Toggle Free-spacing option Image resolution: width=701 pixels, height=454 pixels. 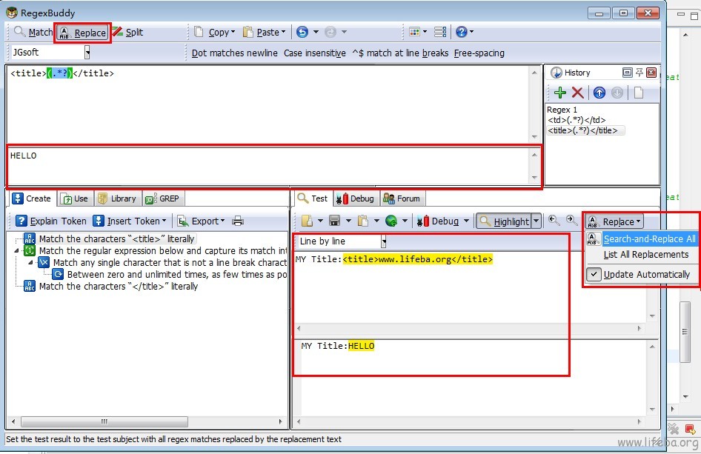[479, 53]
